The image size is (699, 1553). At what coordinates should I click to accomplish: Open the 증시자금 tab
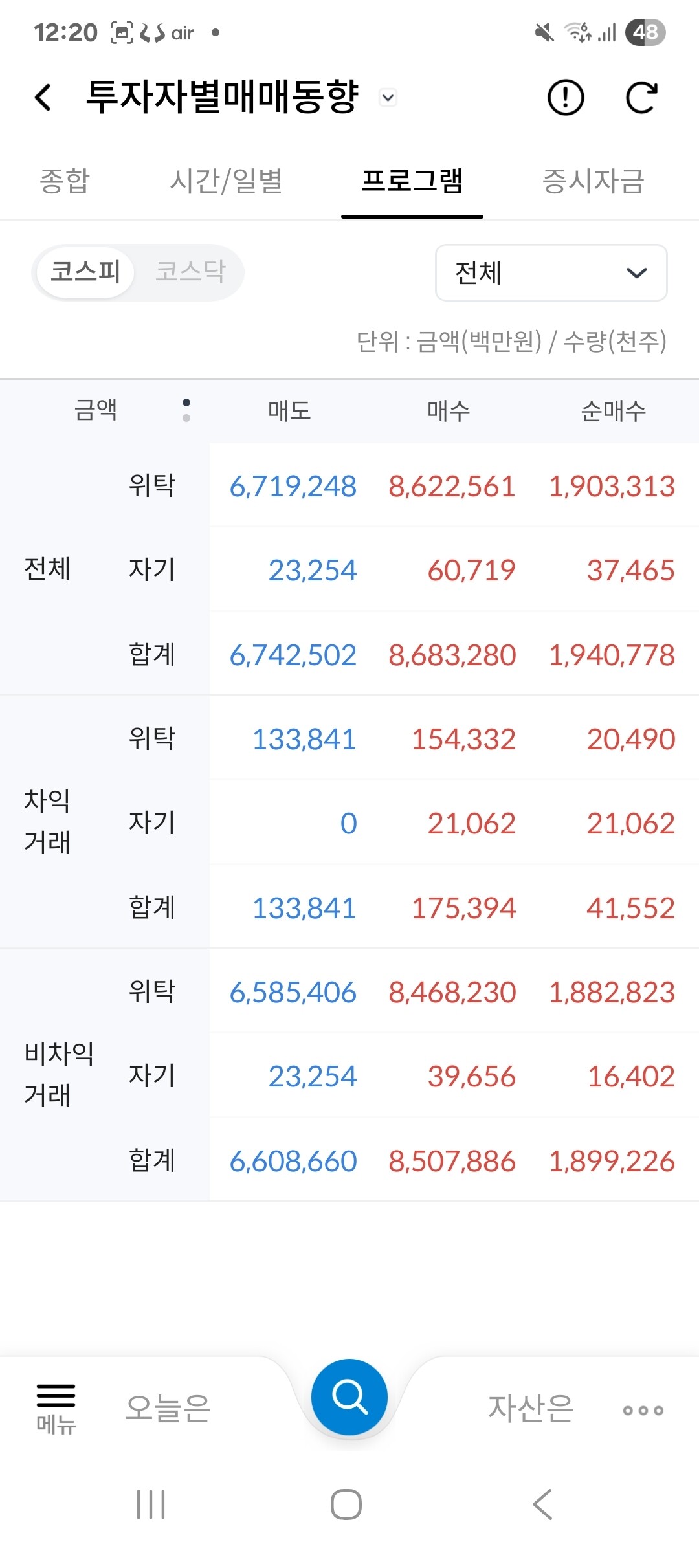[x=593, y=181]
